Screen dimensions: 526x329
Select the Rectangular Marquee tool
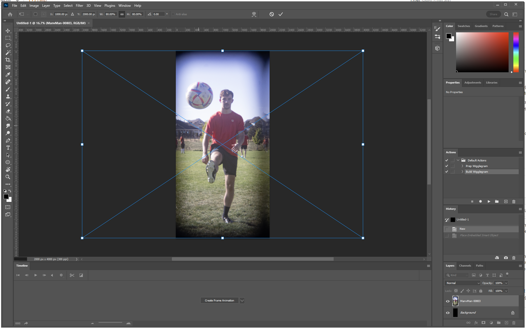tap(8, 38)
